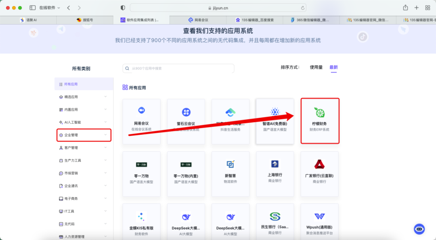Show the tab overview grid icon
This screenshot has height=240, width=436.
pos(428,8)
